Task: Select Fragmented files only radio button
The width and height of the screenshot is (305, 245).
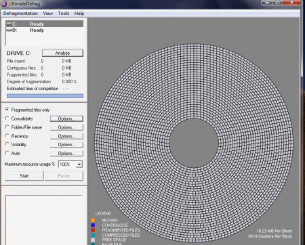Action: pos(7,110)
